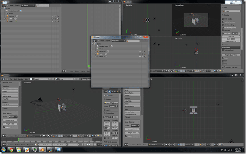Image resolution: width=246 pixels, height=154 pixels.
Task: Open Windows Explorer folder icon in taskbar
Action: 19,150
